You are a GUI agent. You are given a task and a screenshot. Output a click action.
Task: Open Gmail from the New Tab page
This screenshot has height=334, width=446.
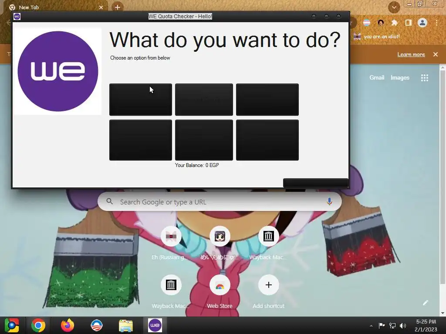tap(377, 77)
